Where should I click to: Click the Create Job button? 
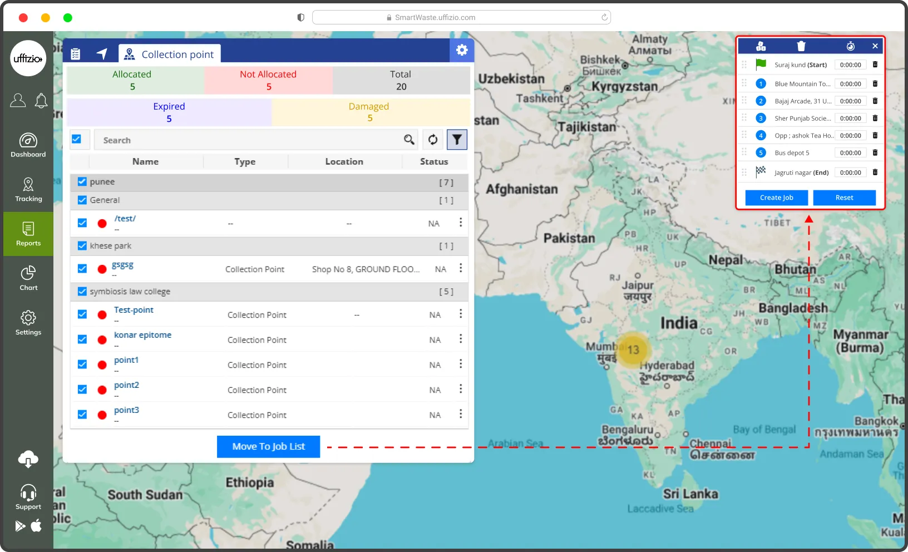tap(776, 198)
